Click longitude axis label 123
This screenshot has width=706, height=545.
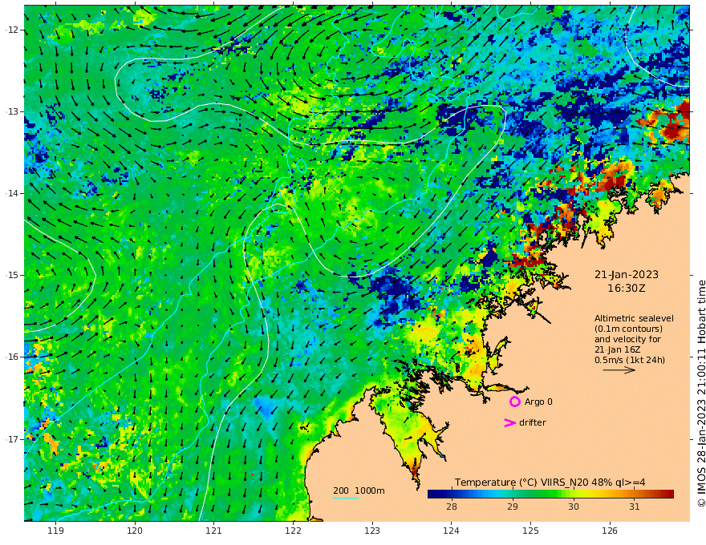pos(372,531)
